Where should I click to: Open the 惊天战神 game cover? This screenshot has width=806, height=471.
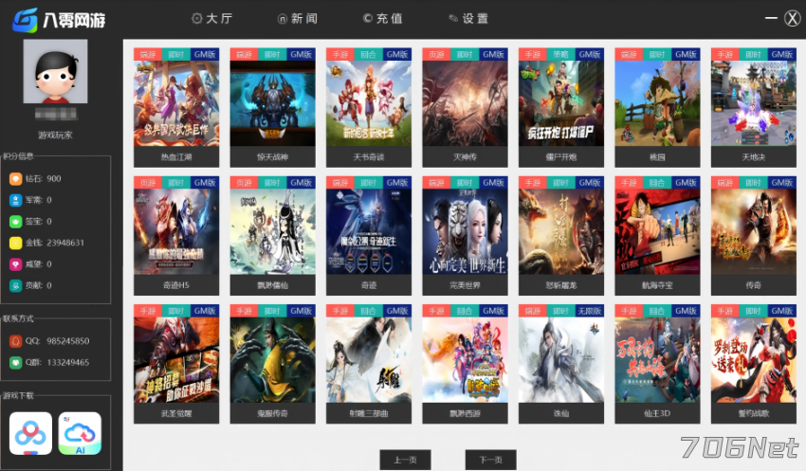272,103
